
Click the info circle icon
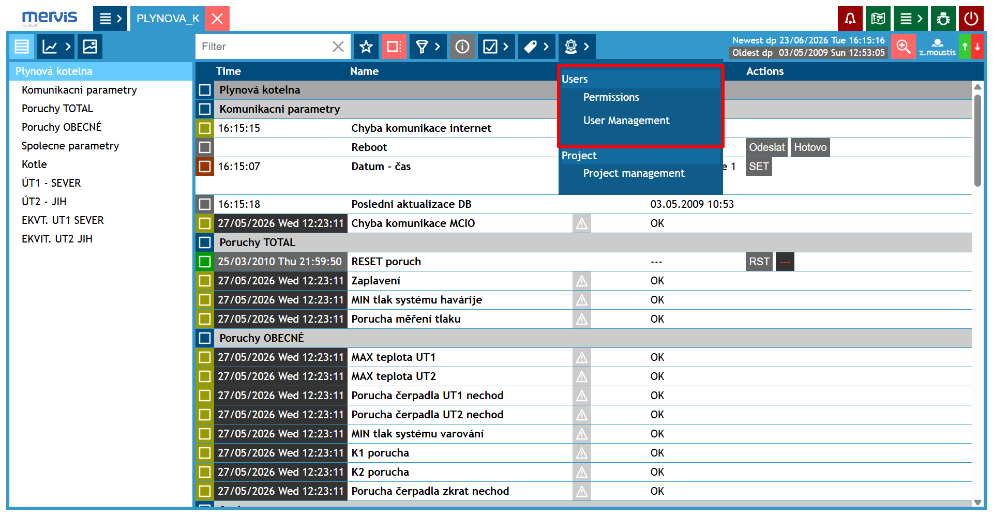[x=462, y=47]
